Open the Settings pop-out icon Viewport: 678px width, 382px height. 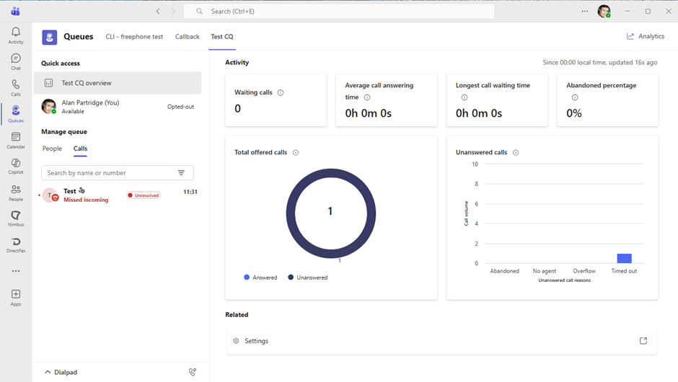coord(643,341)
